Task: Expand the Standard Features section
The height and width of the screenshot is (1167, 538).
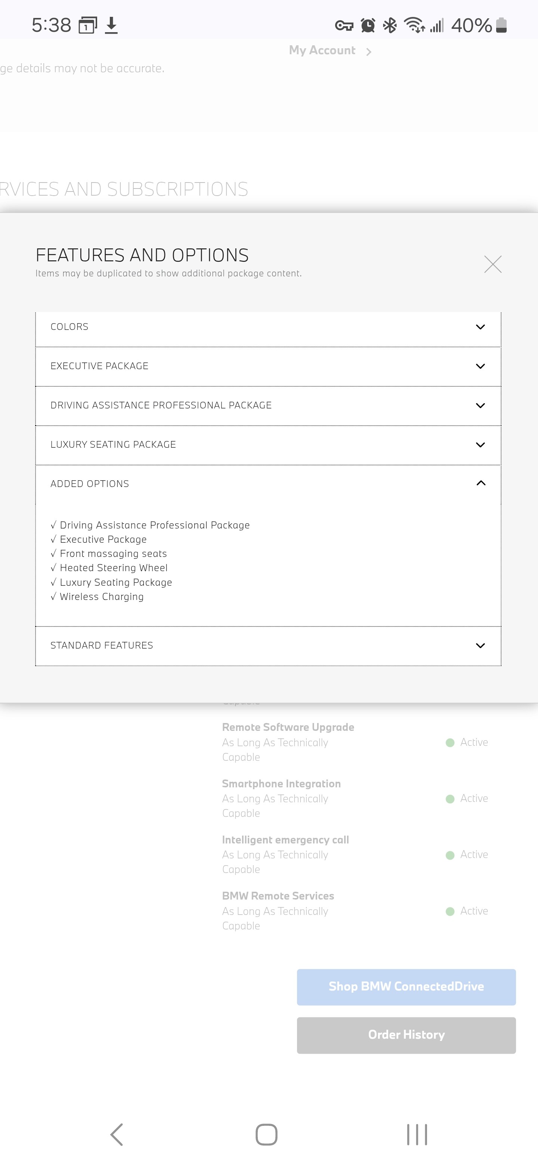Action: (268, 646)
